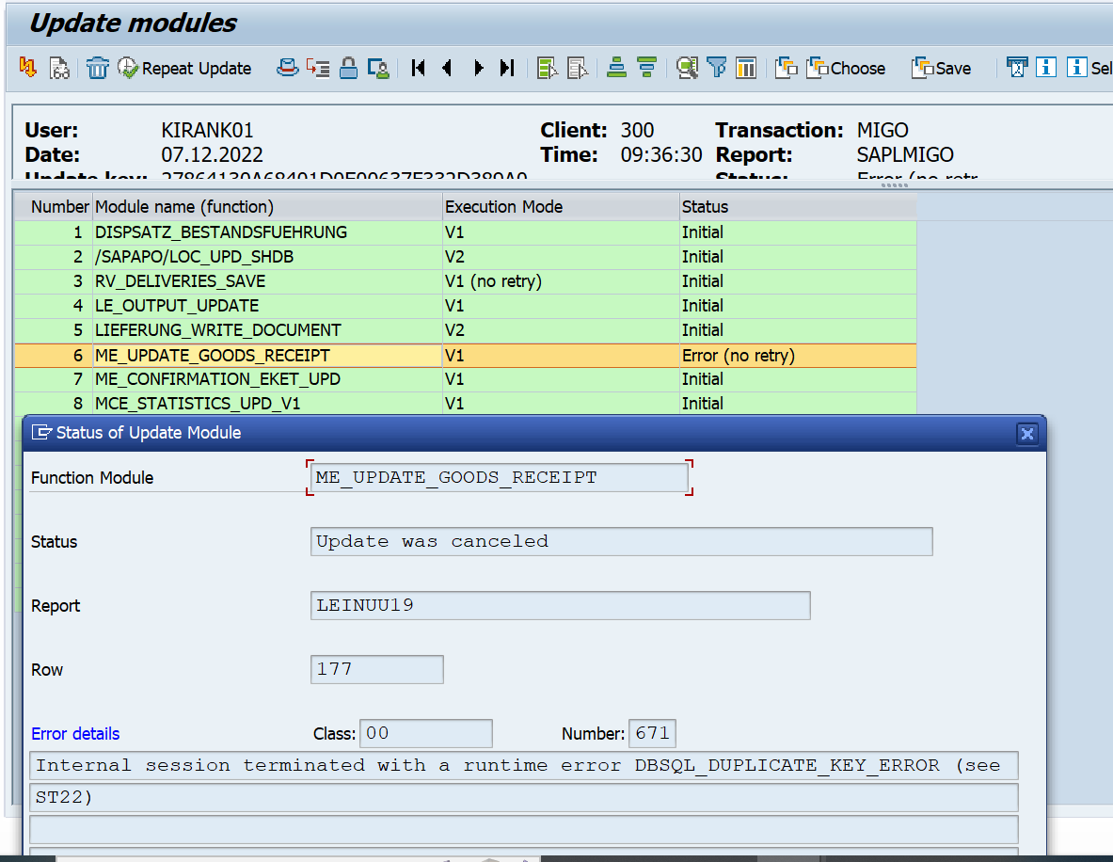The width and height of the screenshot is (1113, 862).
Task: Click the Report field showing LEINUU19
Action: pyautogui.click(x=560, y=605)
